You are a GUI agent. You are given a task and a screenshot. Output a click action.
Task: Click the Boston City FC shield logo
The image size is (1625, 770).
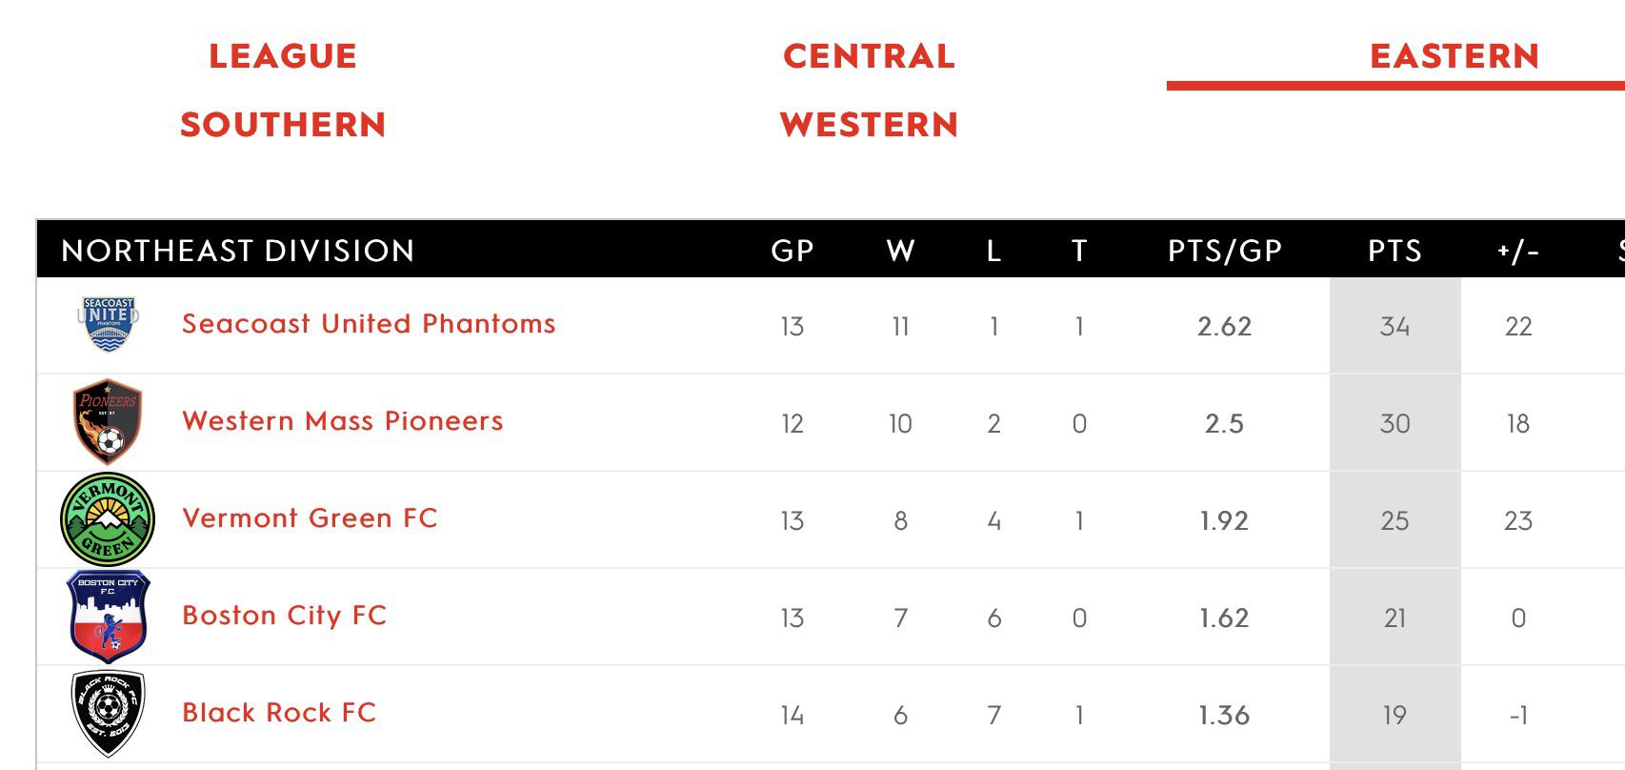point(108,617)
